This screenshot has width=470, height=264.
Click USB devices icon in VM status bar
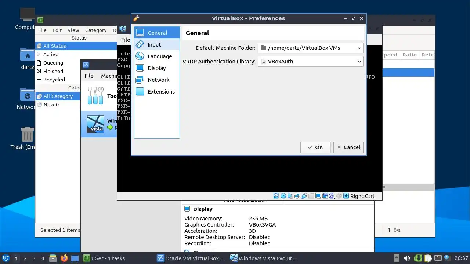pos(304,196)
